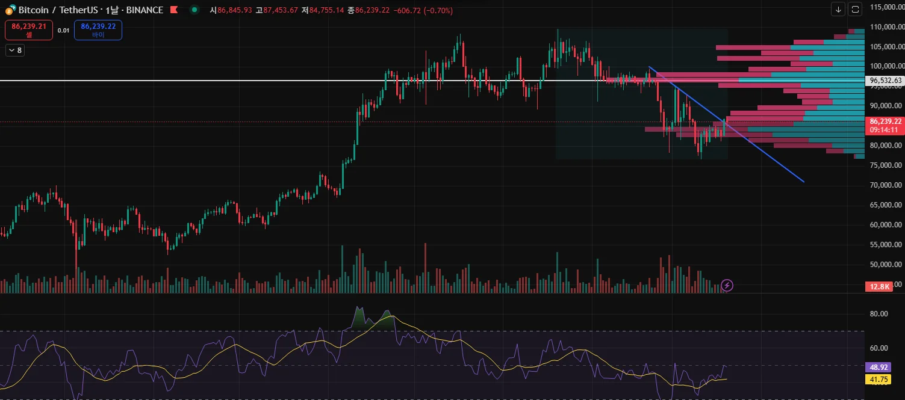The height and width of the screenshot is (400, 905).
Task: Click the down arrow pane button
Action: tap(838, 9)
